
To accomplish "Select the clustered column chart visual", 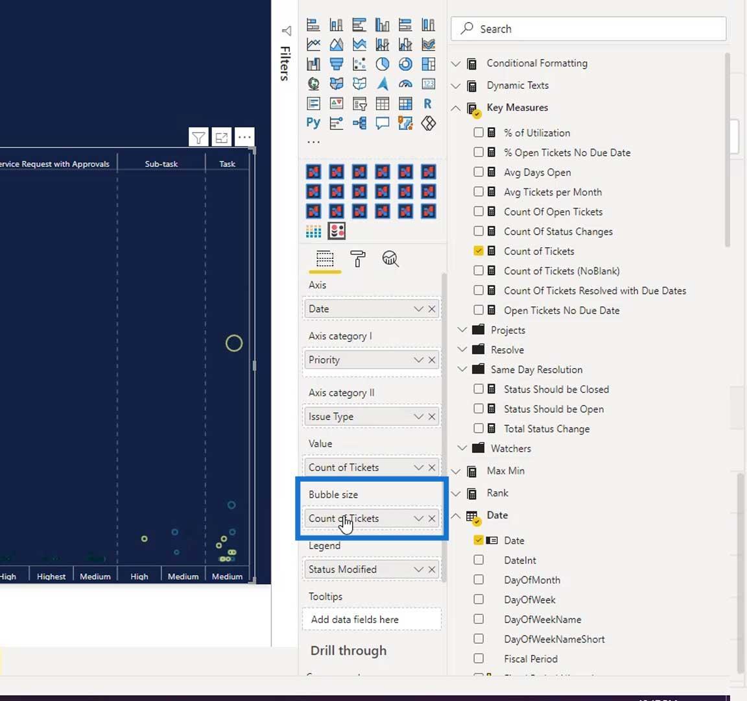I will coord(382,25).
